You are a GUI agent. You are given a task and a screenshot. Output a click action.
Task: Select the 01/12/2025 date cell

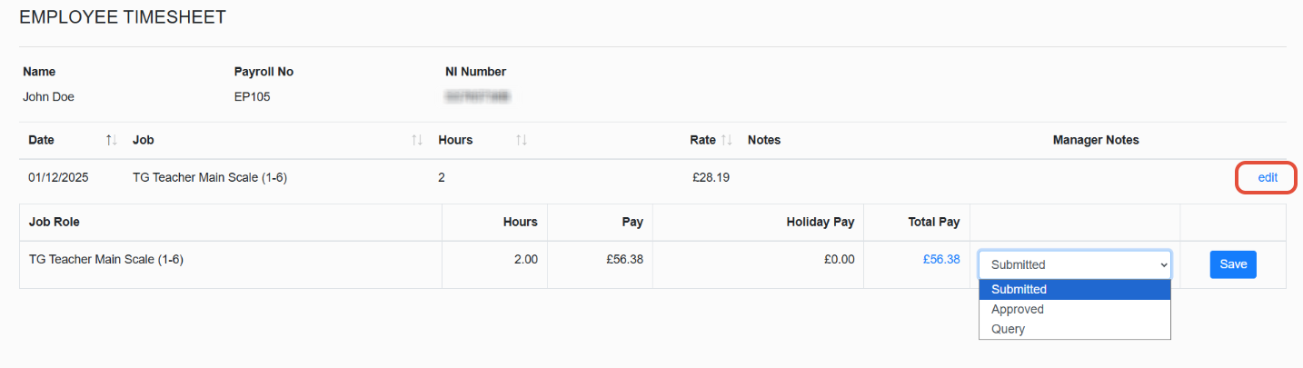[x=58, y=178]
